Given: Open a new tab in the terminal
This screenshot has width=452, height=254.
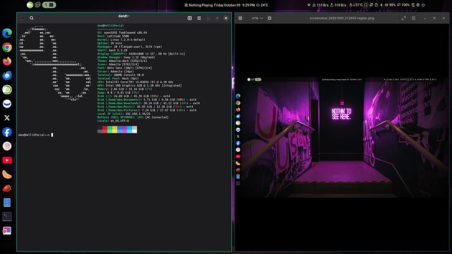Looking at the screenshot, I should point(190,18).
